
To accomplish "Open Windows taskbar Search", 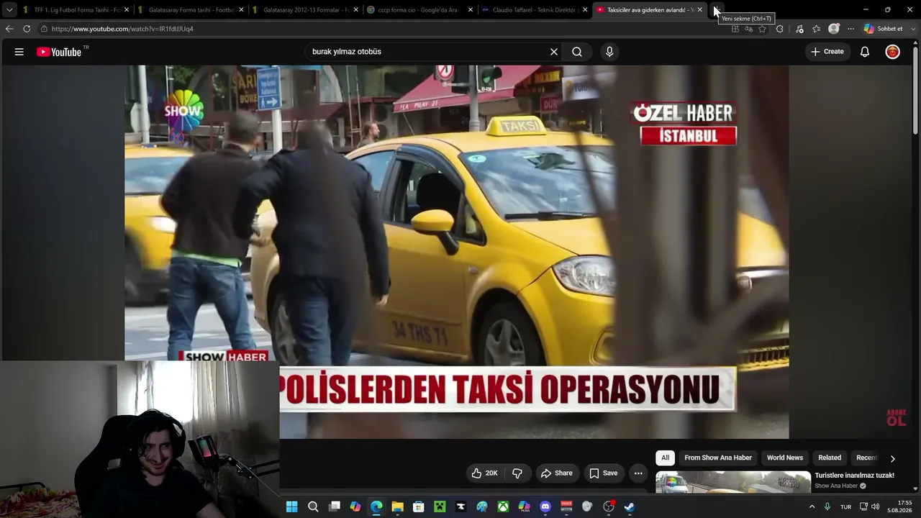I will coord(313,506).
